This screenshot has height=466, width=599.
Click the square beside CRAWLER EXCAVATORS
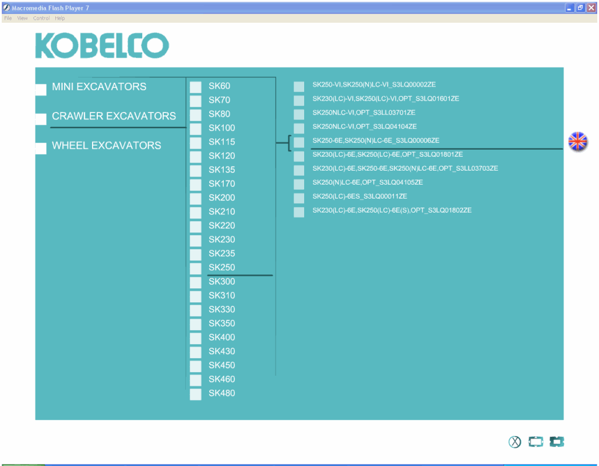click(41, 119)
